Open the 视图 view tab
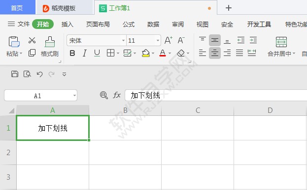This screenshot has width=307, height=190. [x=203, y=25]
